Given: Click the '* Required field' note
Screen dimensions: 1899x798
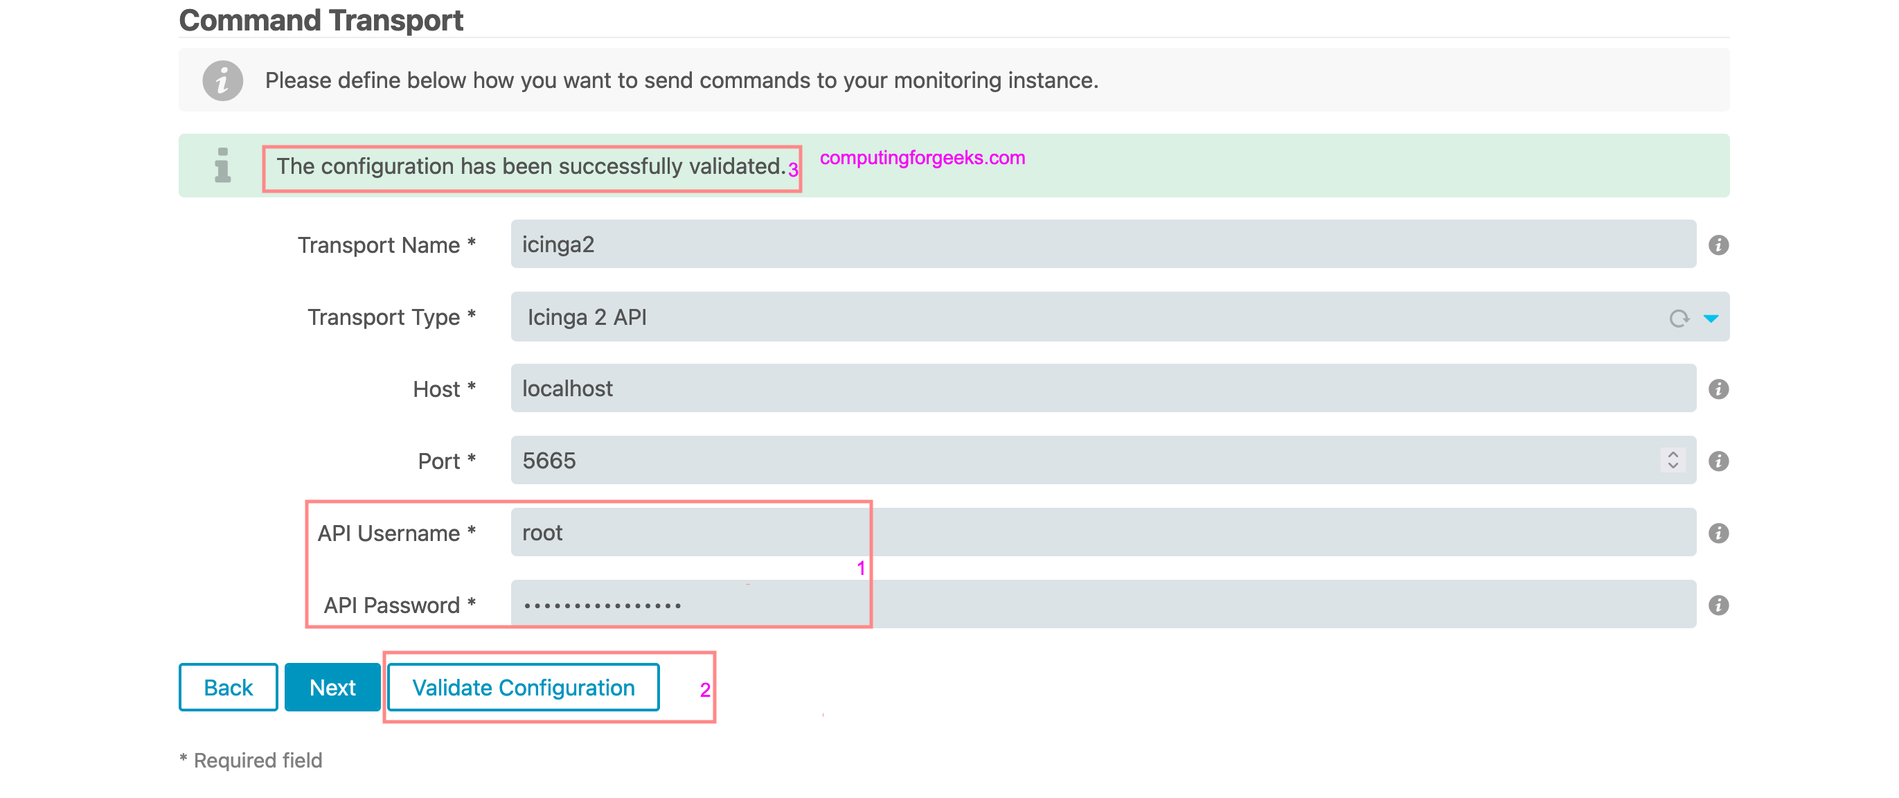Looking at the screenshot, I should pos(251,761).
